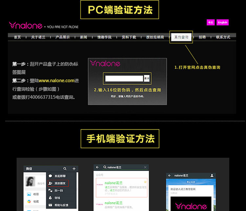Open the first nalone诺兰 official account result

coord(122,188)
